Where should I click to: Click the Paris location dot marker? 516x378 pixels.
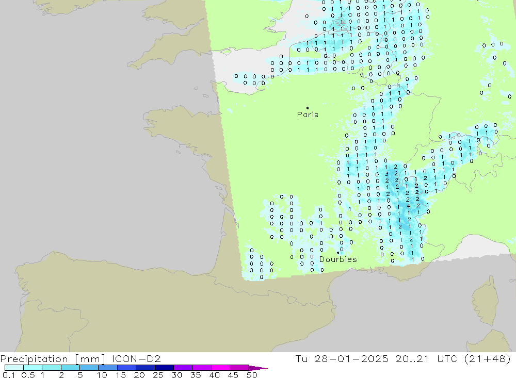click(x=308, y=108)
